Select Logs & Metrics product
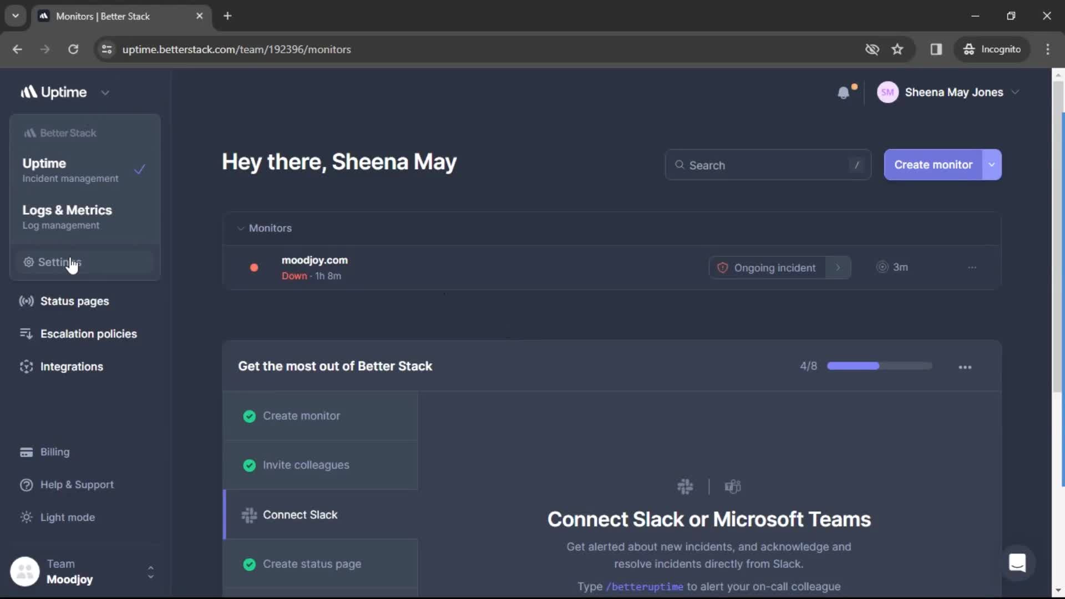This screenshot has width=1065, height=599. [x=84, y=217]
